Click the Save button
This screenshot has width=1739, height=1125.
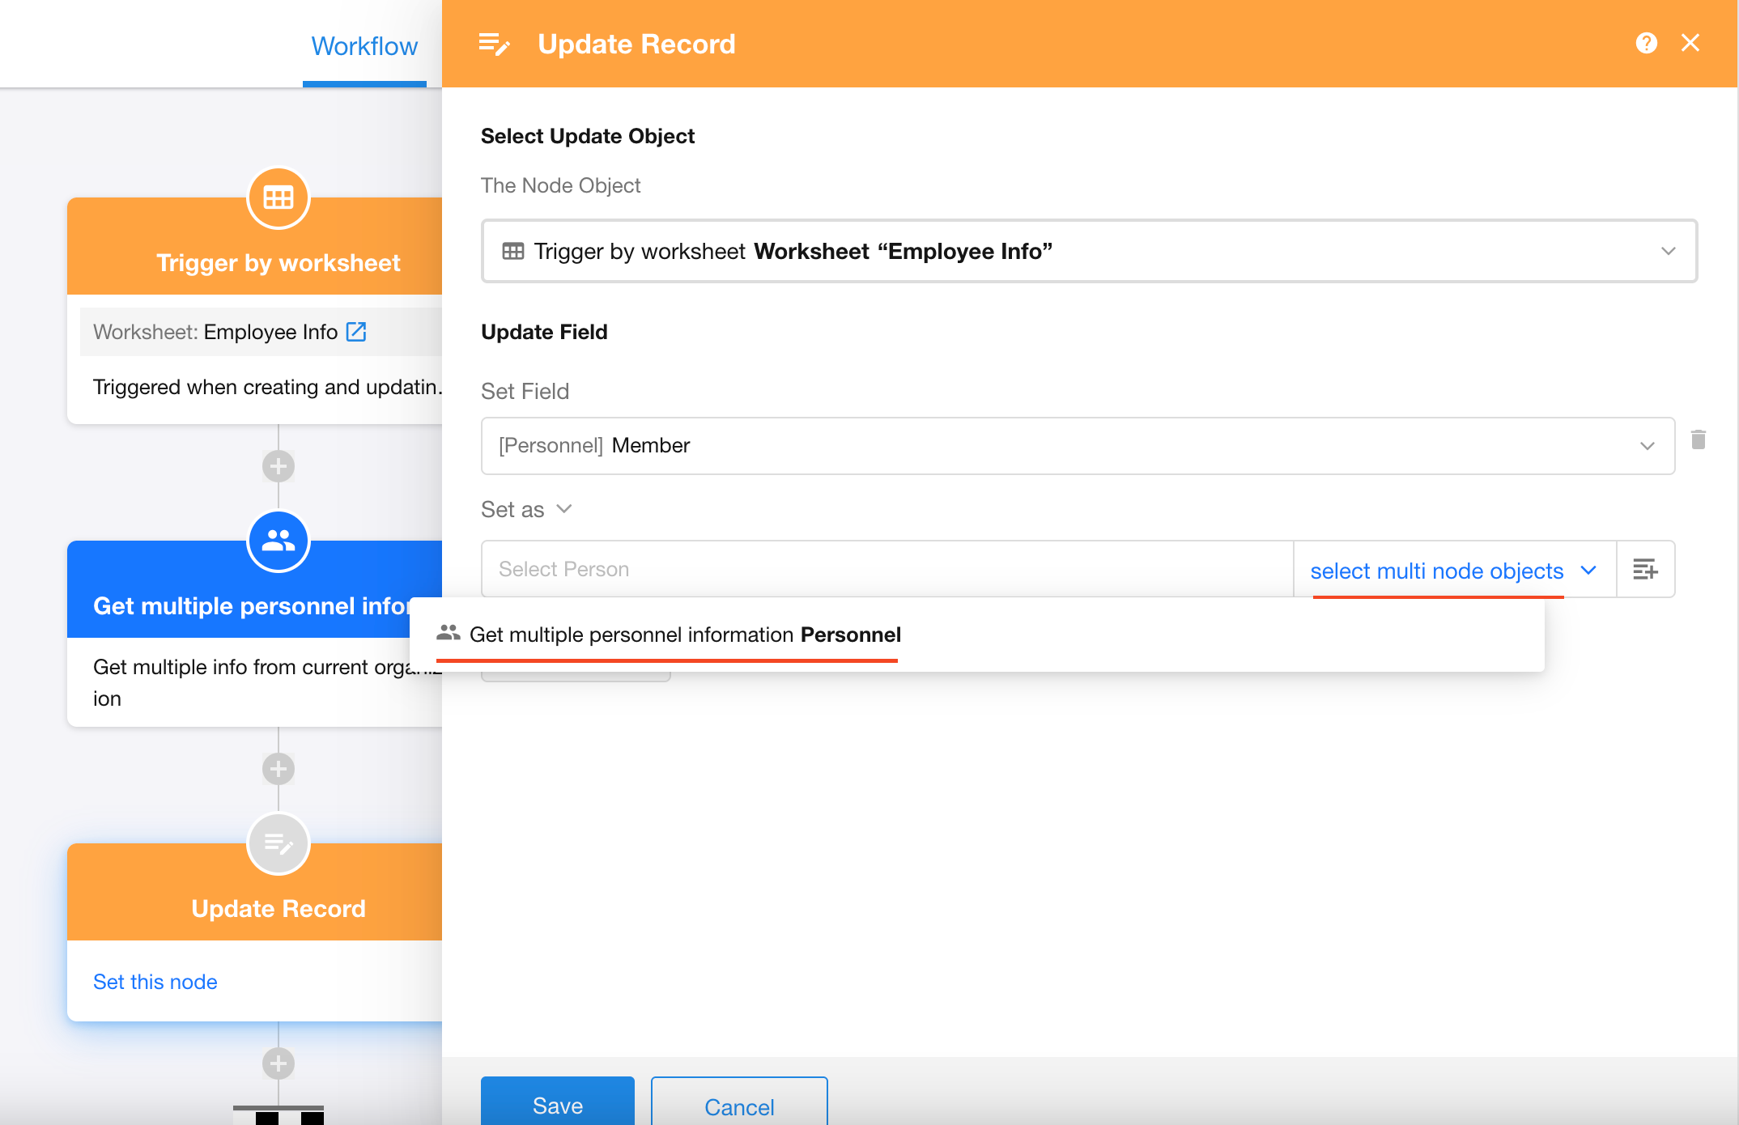[x=557, y=1104]
